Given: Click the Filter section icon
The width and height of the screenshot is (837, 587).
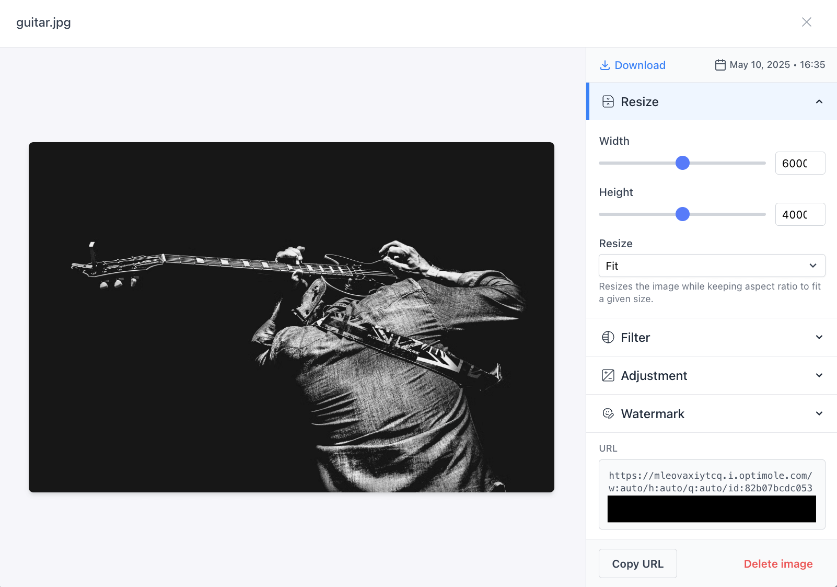Looking at the screenshot, I should coord(608,337).
